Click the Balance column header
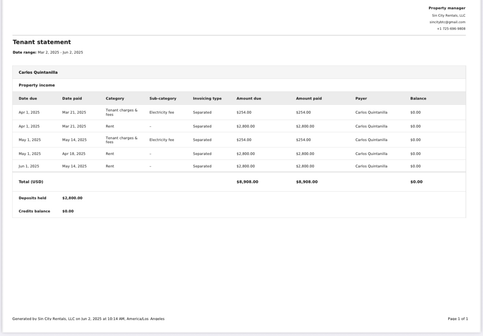Image resolution: width=483 pixels, height=336 pixels. click(418, 98)
